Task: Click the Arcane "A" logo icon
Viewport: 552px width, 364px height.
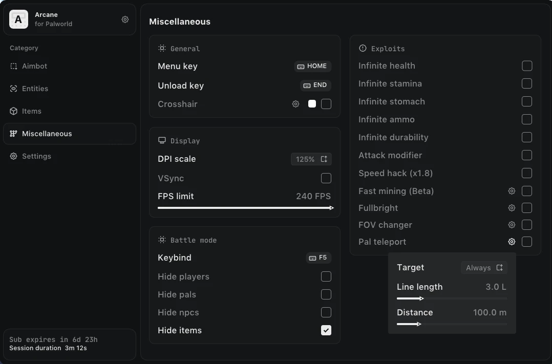Action: pyautogui.click(x=18, y=19)
